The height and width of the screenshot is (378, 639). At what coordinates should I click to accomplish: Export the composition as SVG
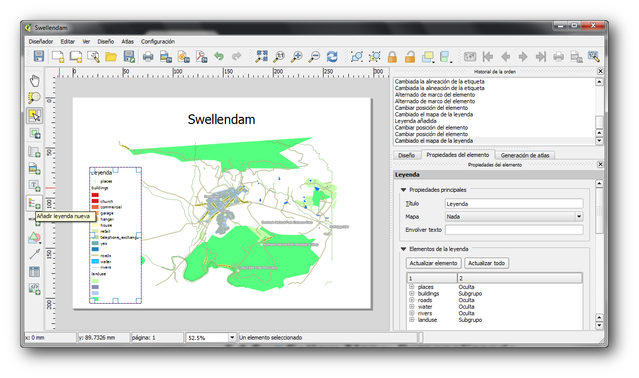click(183, 57)
